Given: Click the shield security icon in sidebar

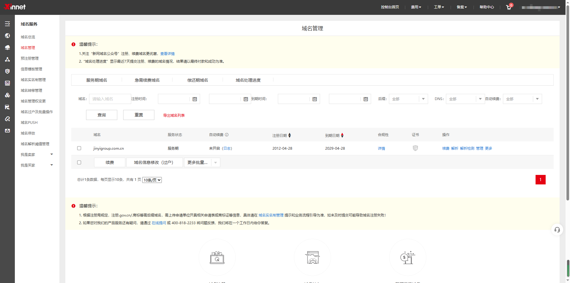Looking at the screenshot, I should pyautogui.click(x=8, y=71).
